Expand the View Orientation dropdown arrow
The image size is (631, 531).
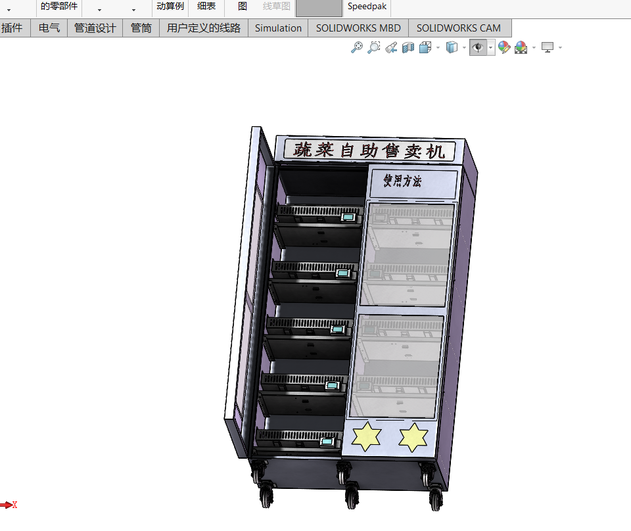coord(438,48)
